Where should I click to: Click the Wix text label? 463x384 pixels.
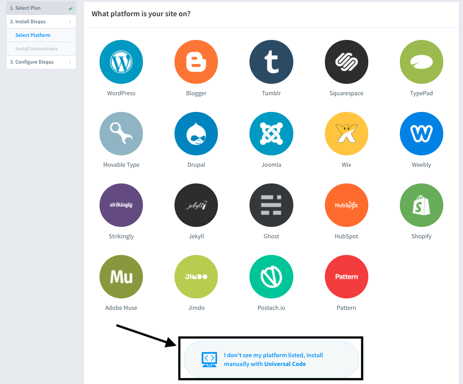coord(346,165)
